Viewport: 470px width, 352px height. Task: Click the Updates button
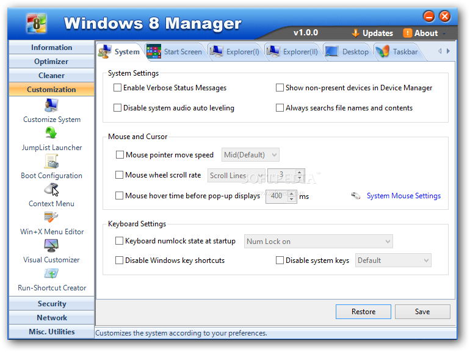point(372,33)
